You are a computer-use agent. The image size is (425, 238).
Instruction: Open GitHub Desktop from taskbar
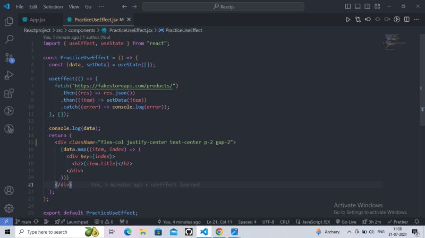tap(189, 232)
